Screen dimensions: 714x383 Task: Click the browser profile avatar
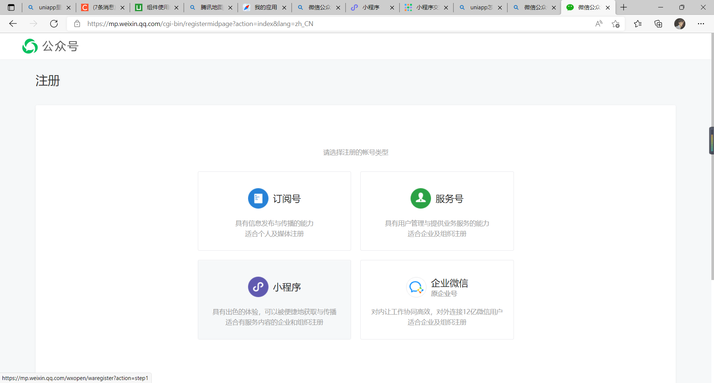point(680,23)
